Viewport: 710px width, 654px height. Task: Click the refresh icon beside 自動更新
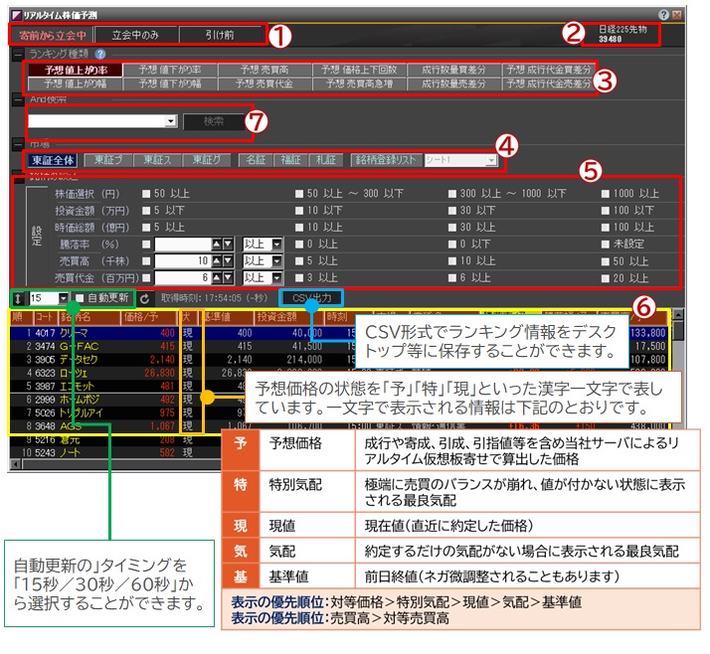(144, 297)
